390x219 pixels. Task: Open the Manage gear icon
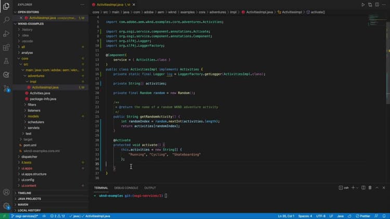click(6, 206)
